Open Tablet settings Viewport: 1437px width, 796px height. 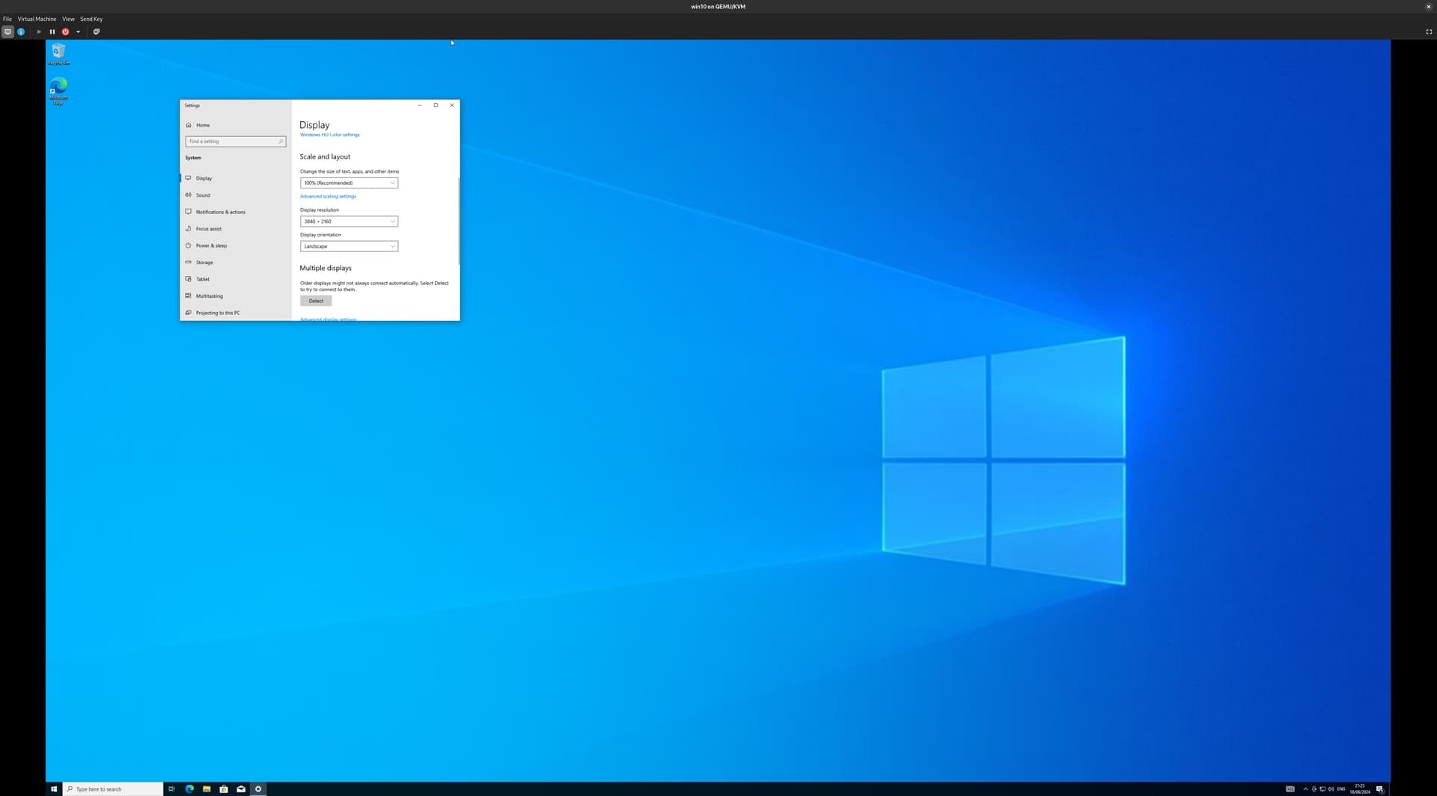tap(236, 279)
